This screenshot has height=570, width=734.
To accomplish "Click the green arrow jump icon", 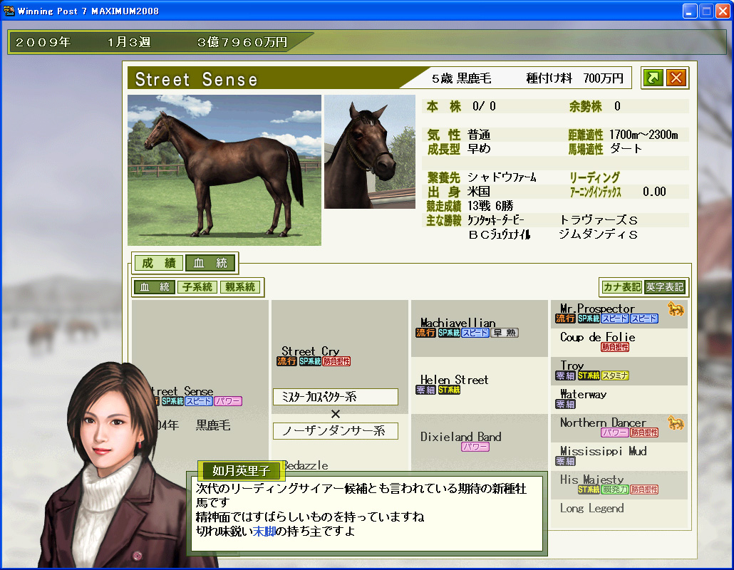I will tap(653, 78).
